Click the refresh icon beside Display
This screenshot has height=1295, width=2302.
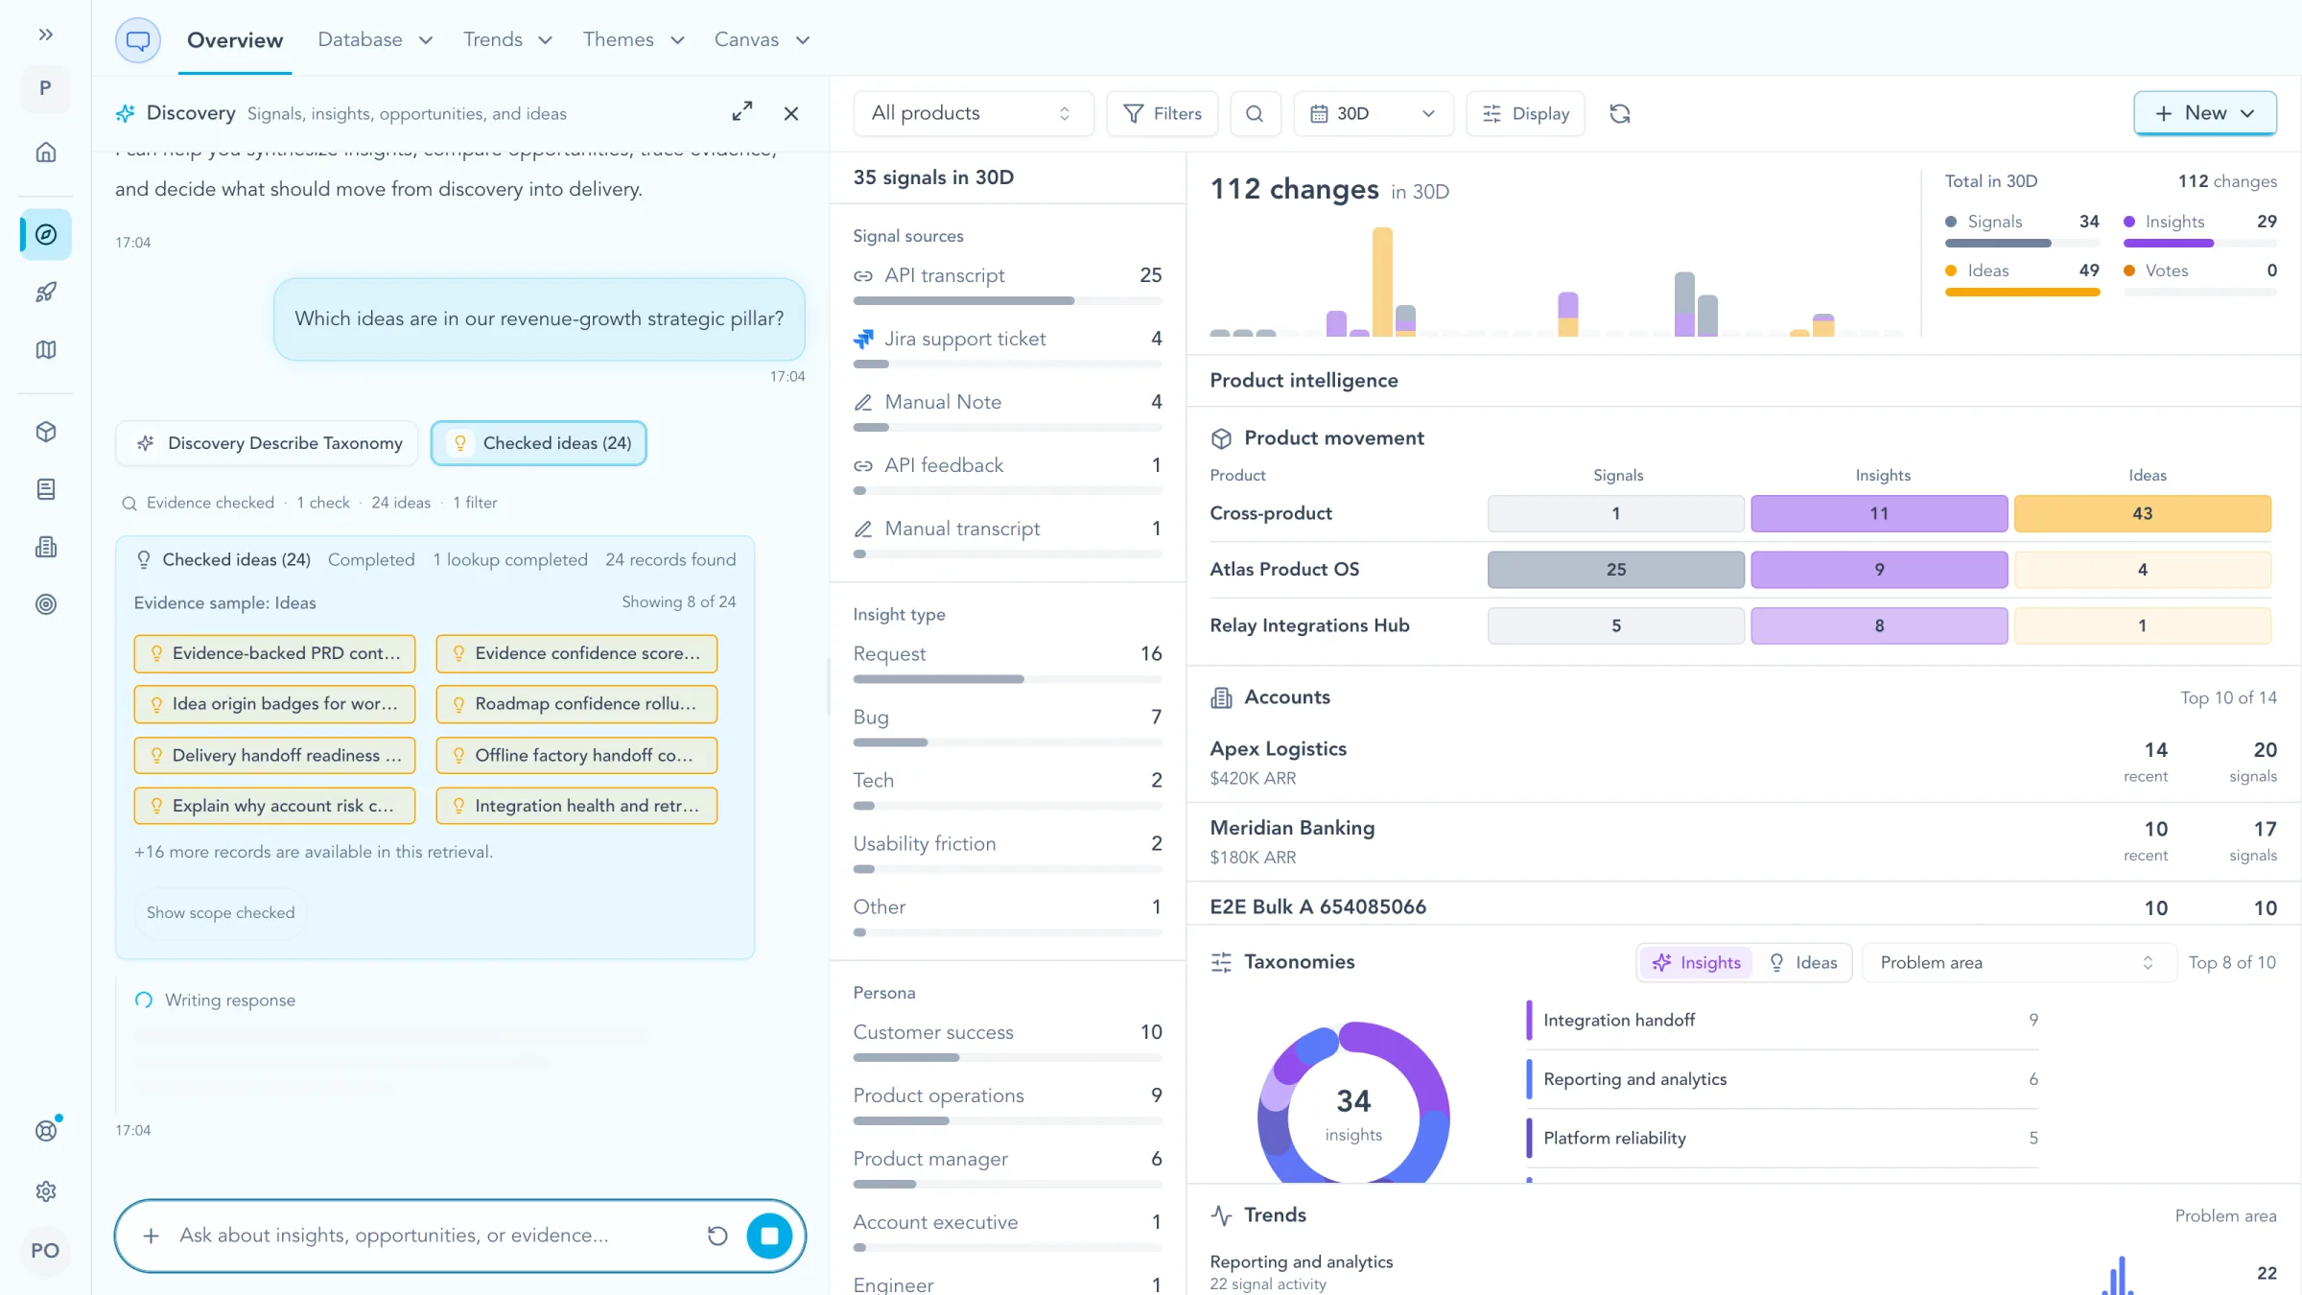(1620, 113)
